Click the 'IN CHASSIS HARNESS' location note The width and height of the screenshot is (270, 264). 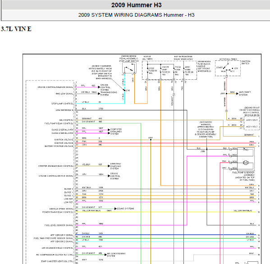[206, 129]
